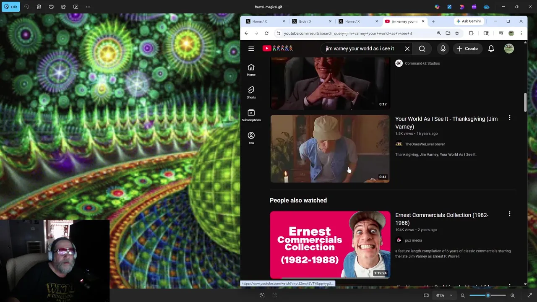Open action menu for Ernest Commercials video
The image size is (537, 302).
509,214
